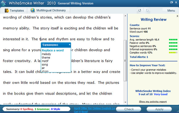Click 'Correct your grammar mistakes' tip
The width and height of the screenshot is (179, 113).
click(x=148, y=70)
